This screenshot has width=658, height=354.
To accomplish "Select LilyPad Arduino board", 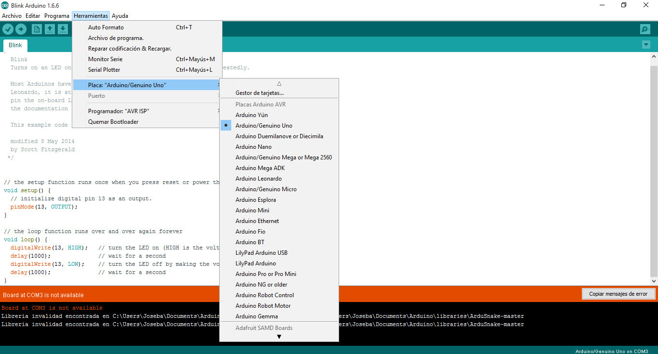I will pyautogui.click(x=279, y=263).
